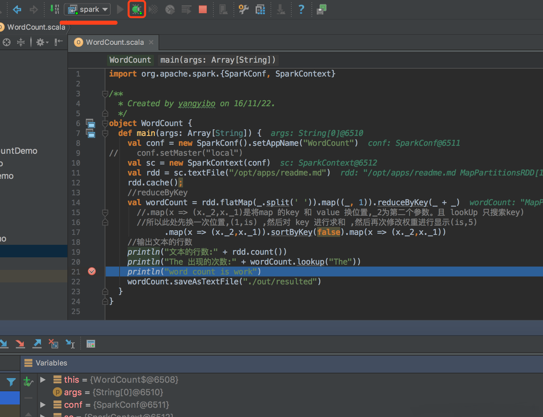Viewport: 543px width, 417px height.
Task: Click the split call on line 14
Action: (277, 202)
